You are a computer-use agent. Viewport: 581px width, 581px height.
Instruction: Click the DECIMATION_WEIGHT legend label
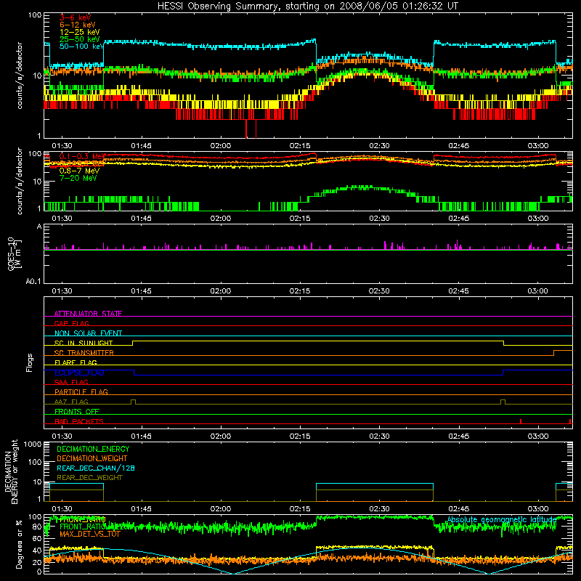click(x=92, y=458)
